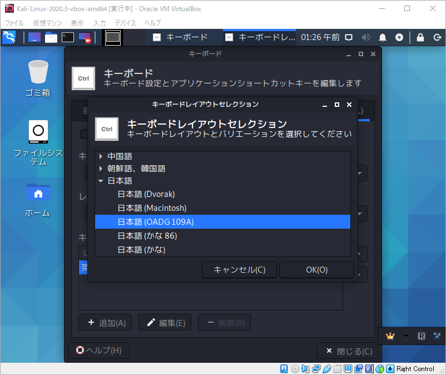
Task: Click 追加(A) add layout button
Action: pyautogui.click(x=105, y=322)
